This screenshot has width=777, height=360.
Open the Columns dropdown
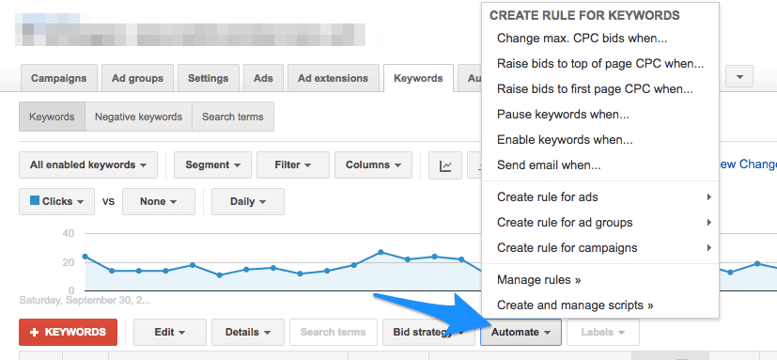coord(373,165)
